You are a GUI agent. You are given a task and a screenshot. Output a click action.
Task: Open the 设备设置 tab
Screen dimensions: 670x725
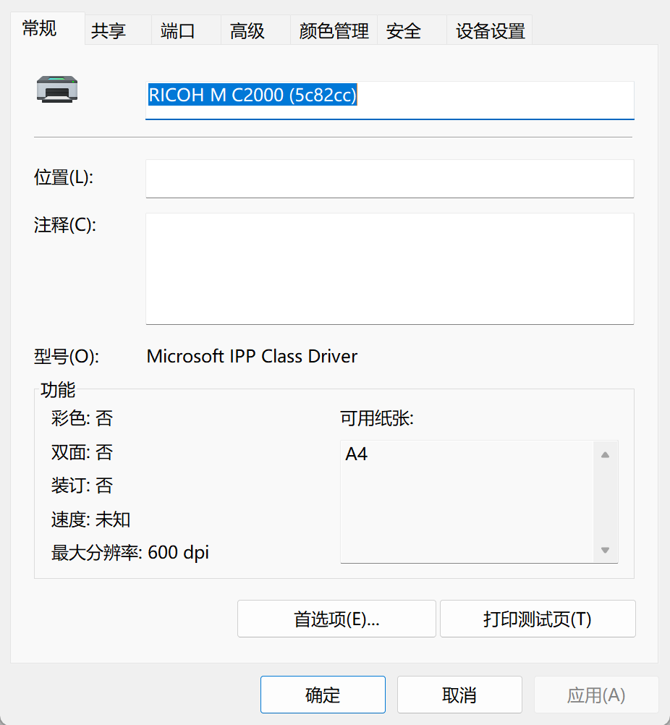click(490, 31)
